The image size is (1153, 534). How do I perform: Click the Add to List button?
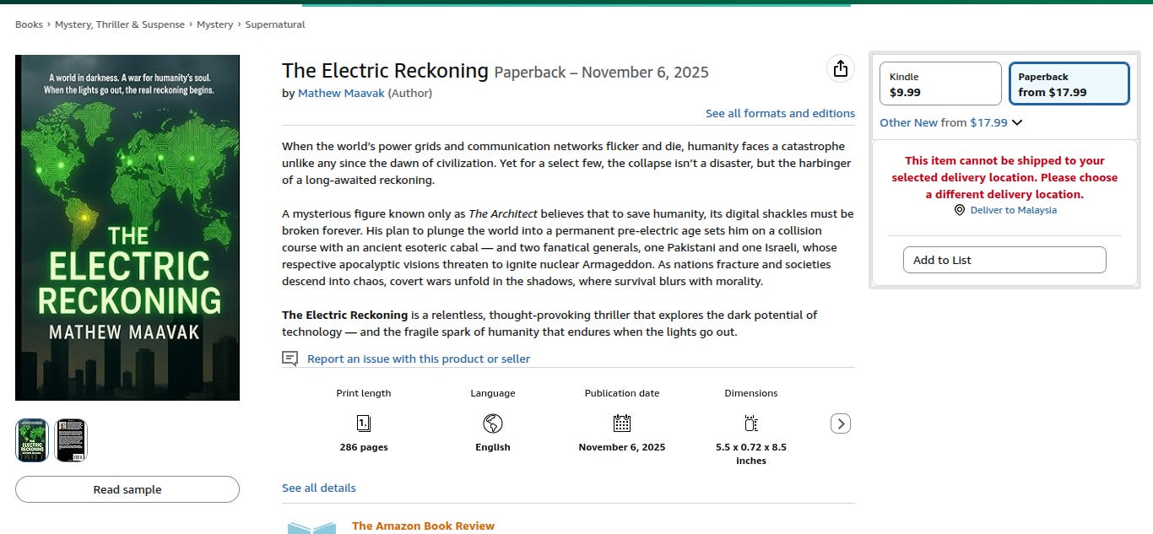click(1004, 260)
